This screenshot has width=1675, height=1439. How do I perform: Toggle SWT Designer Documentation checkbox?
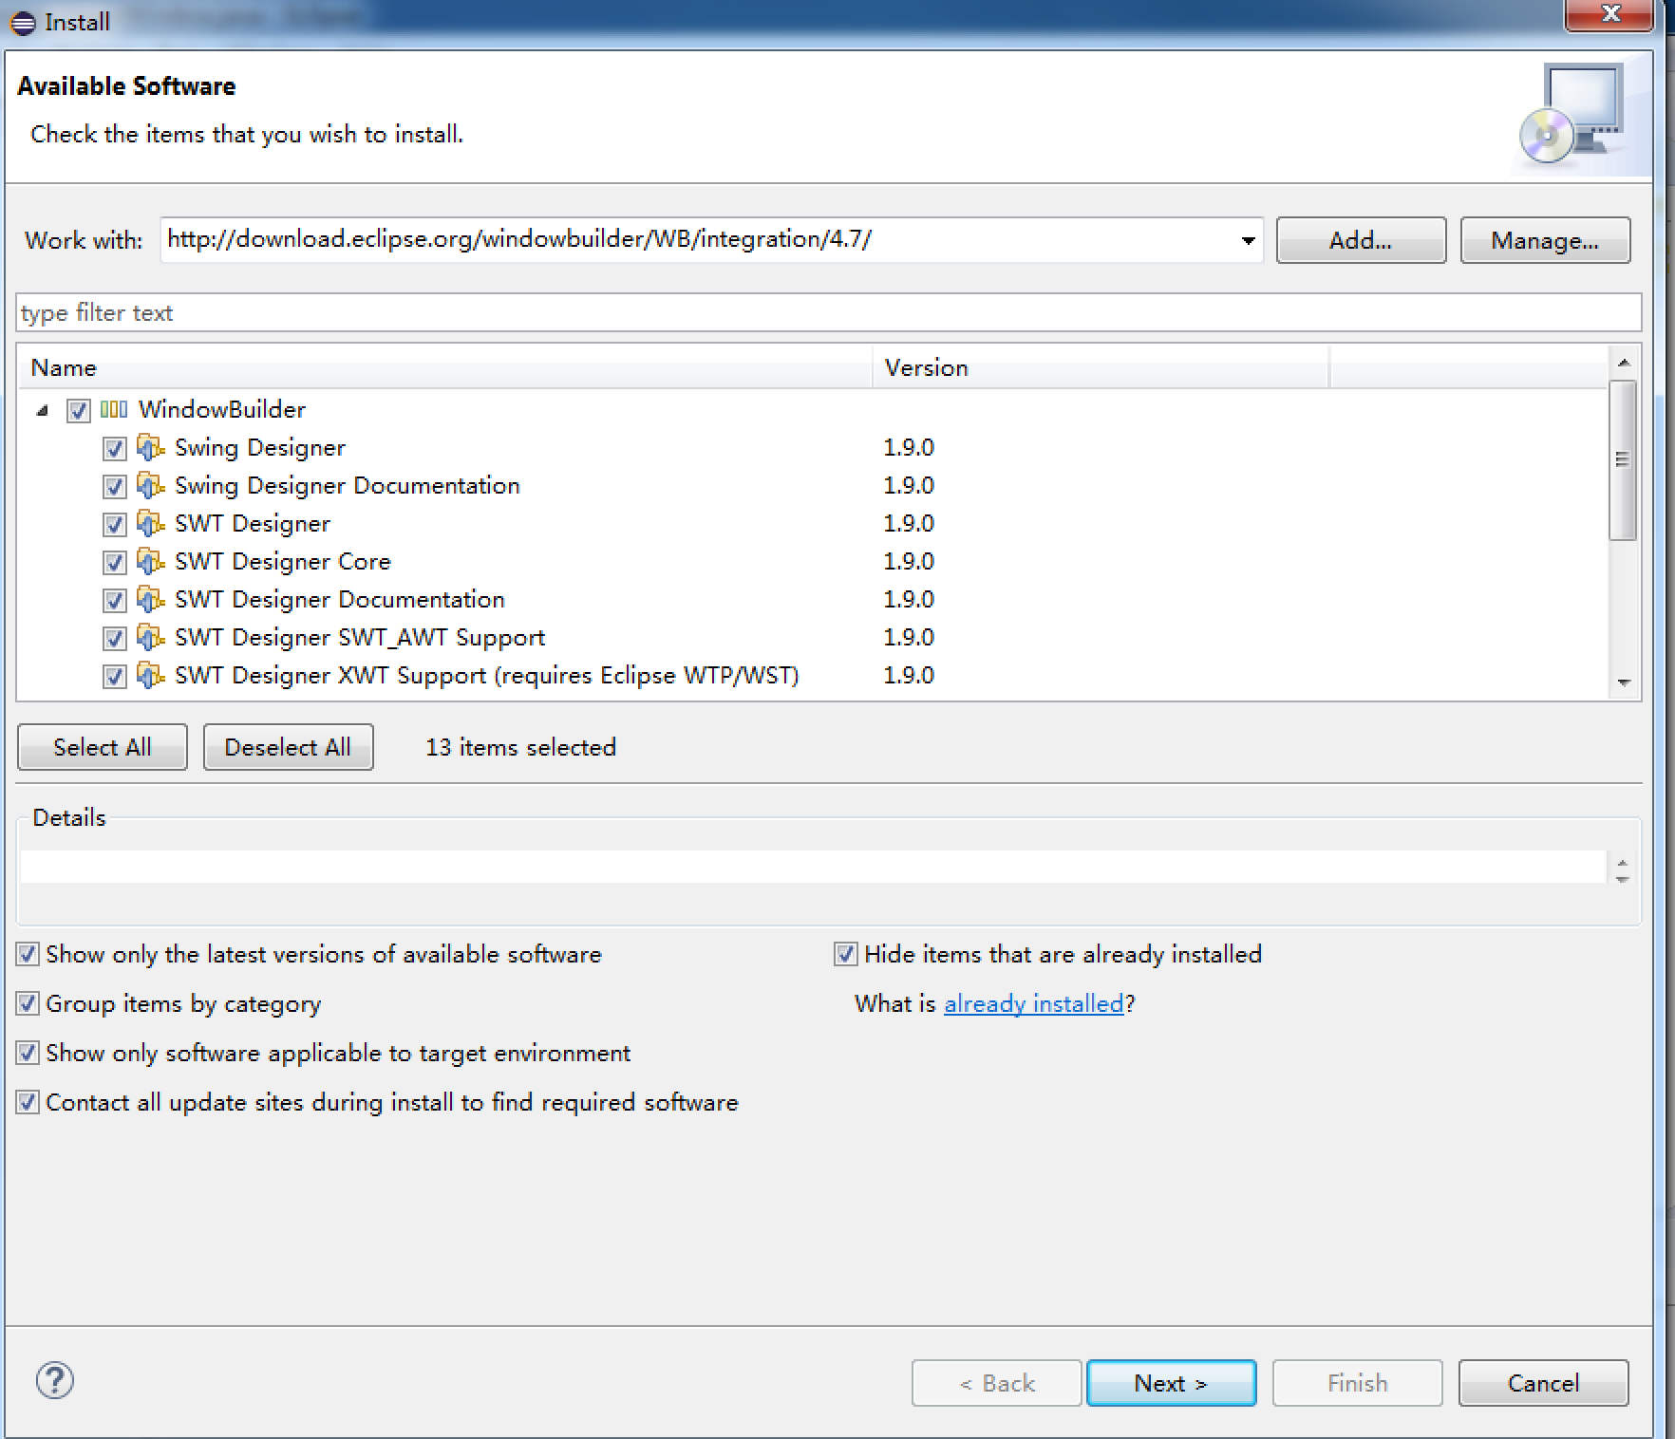114,600
